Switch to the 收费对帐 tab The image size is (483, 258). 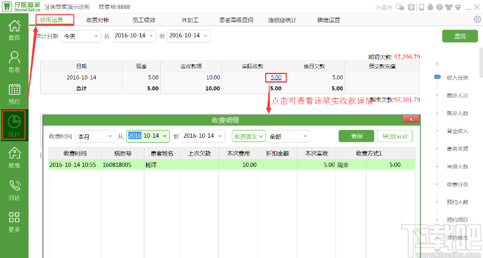pos(98,21)
